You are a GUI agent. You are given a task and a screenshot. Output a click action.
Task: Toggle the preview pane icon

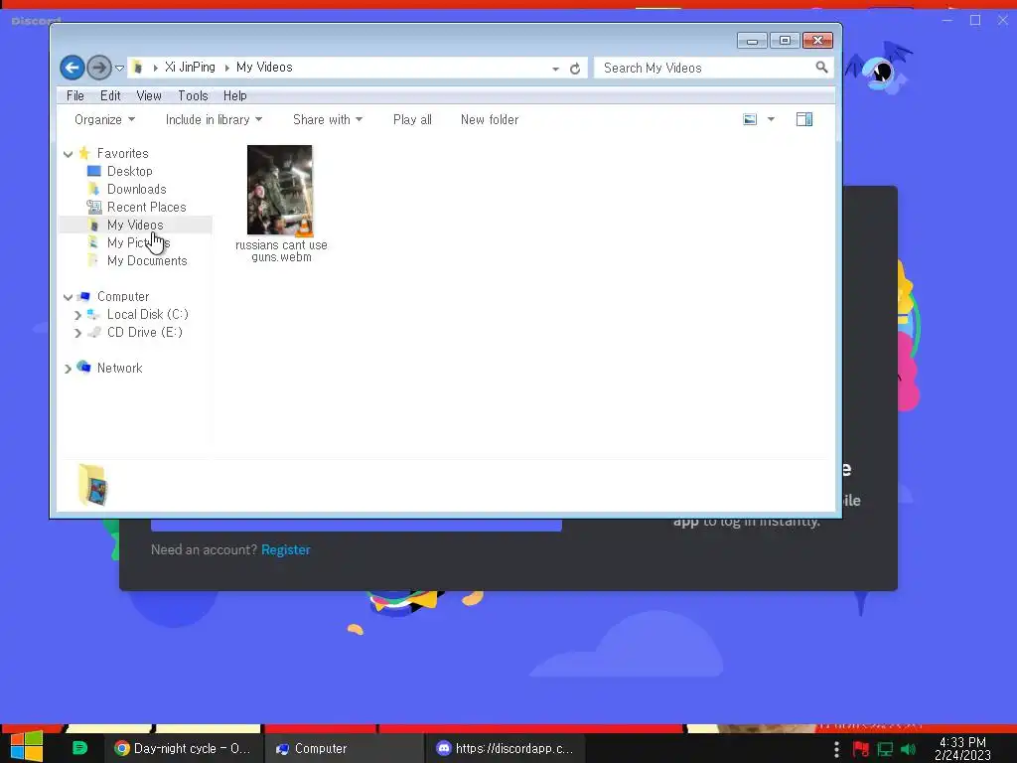(804, 119)
